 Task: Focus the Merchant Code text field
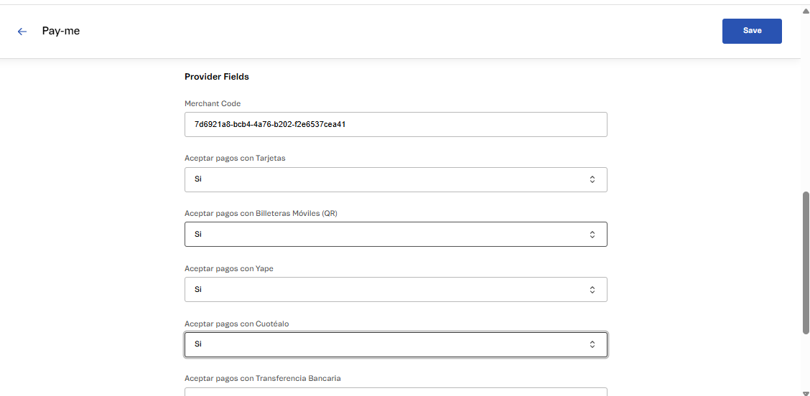395,124
